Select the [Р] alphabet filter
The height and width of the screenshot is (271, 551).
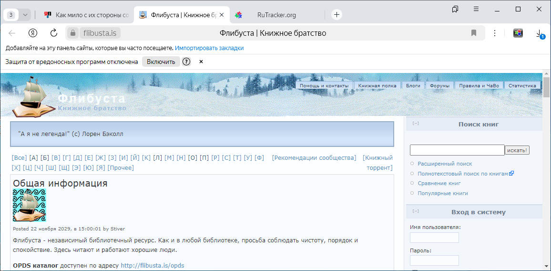[x=216, y=157]
